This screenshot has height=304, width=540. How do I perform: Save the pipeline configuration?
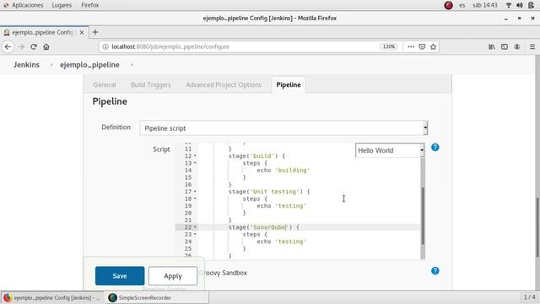120,276
